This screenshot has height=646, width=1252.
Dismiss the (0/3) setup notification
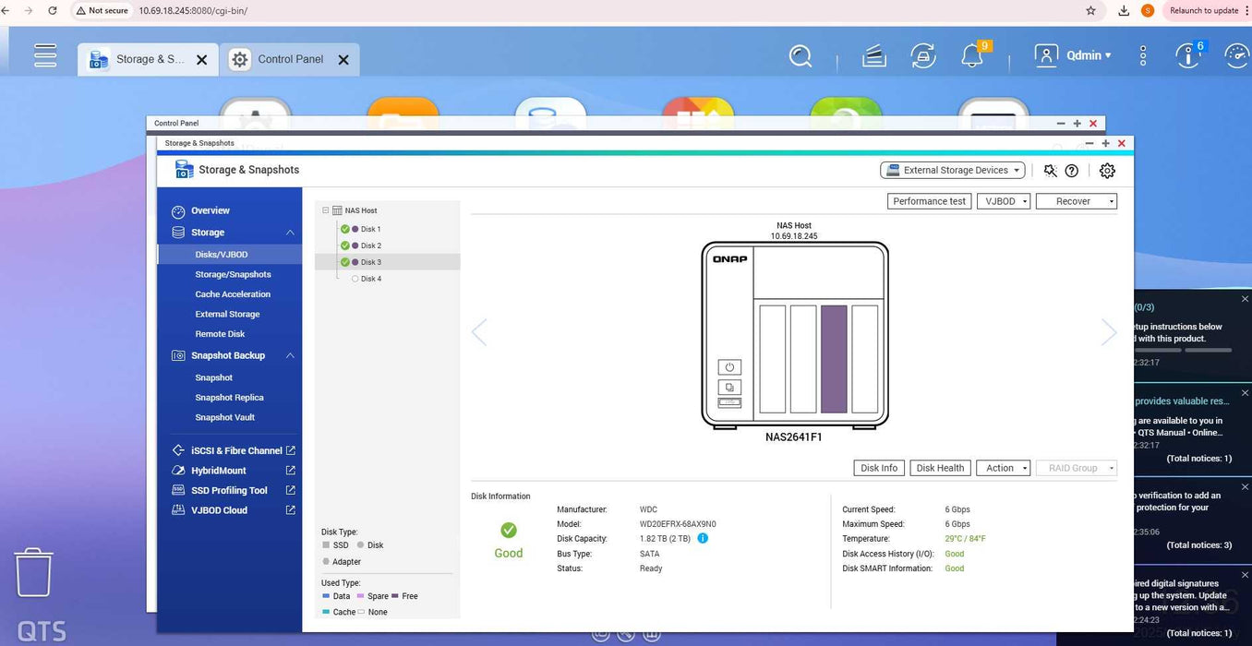tap(1245, 299)
